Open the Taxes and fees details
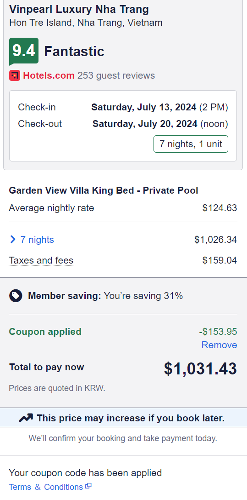This screenshot has width=247, height=500. [x=41, y=260]
